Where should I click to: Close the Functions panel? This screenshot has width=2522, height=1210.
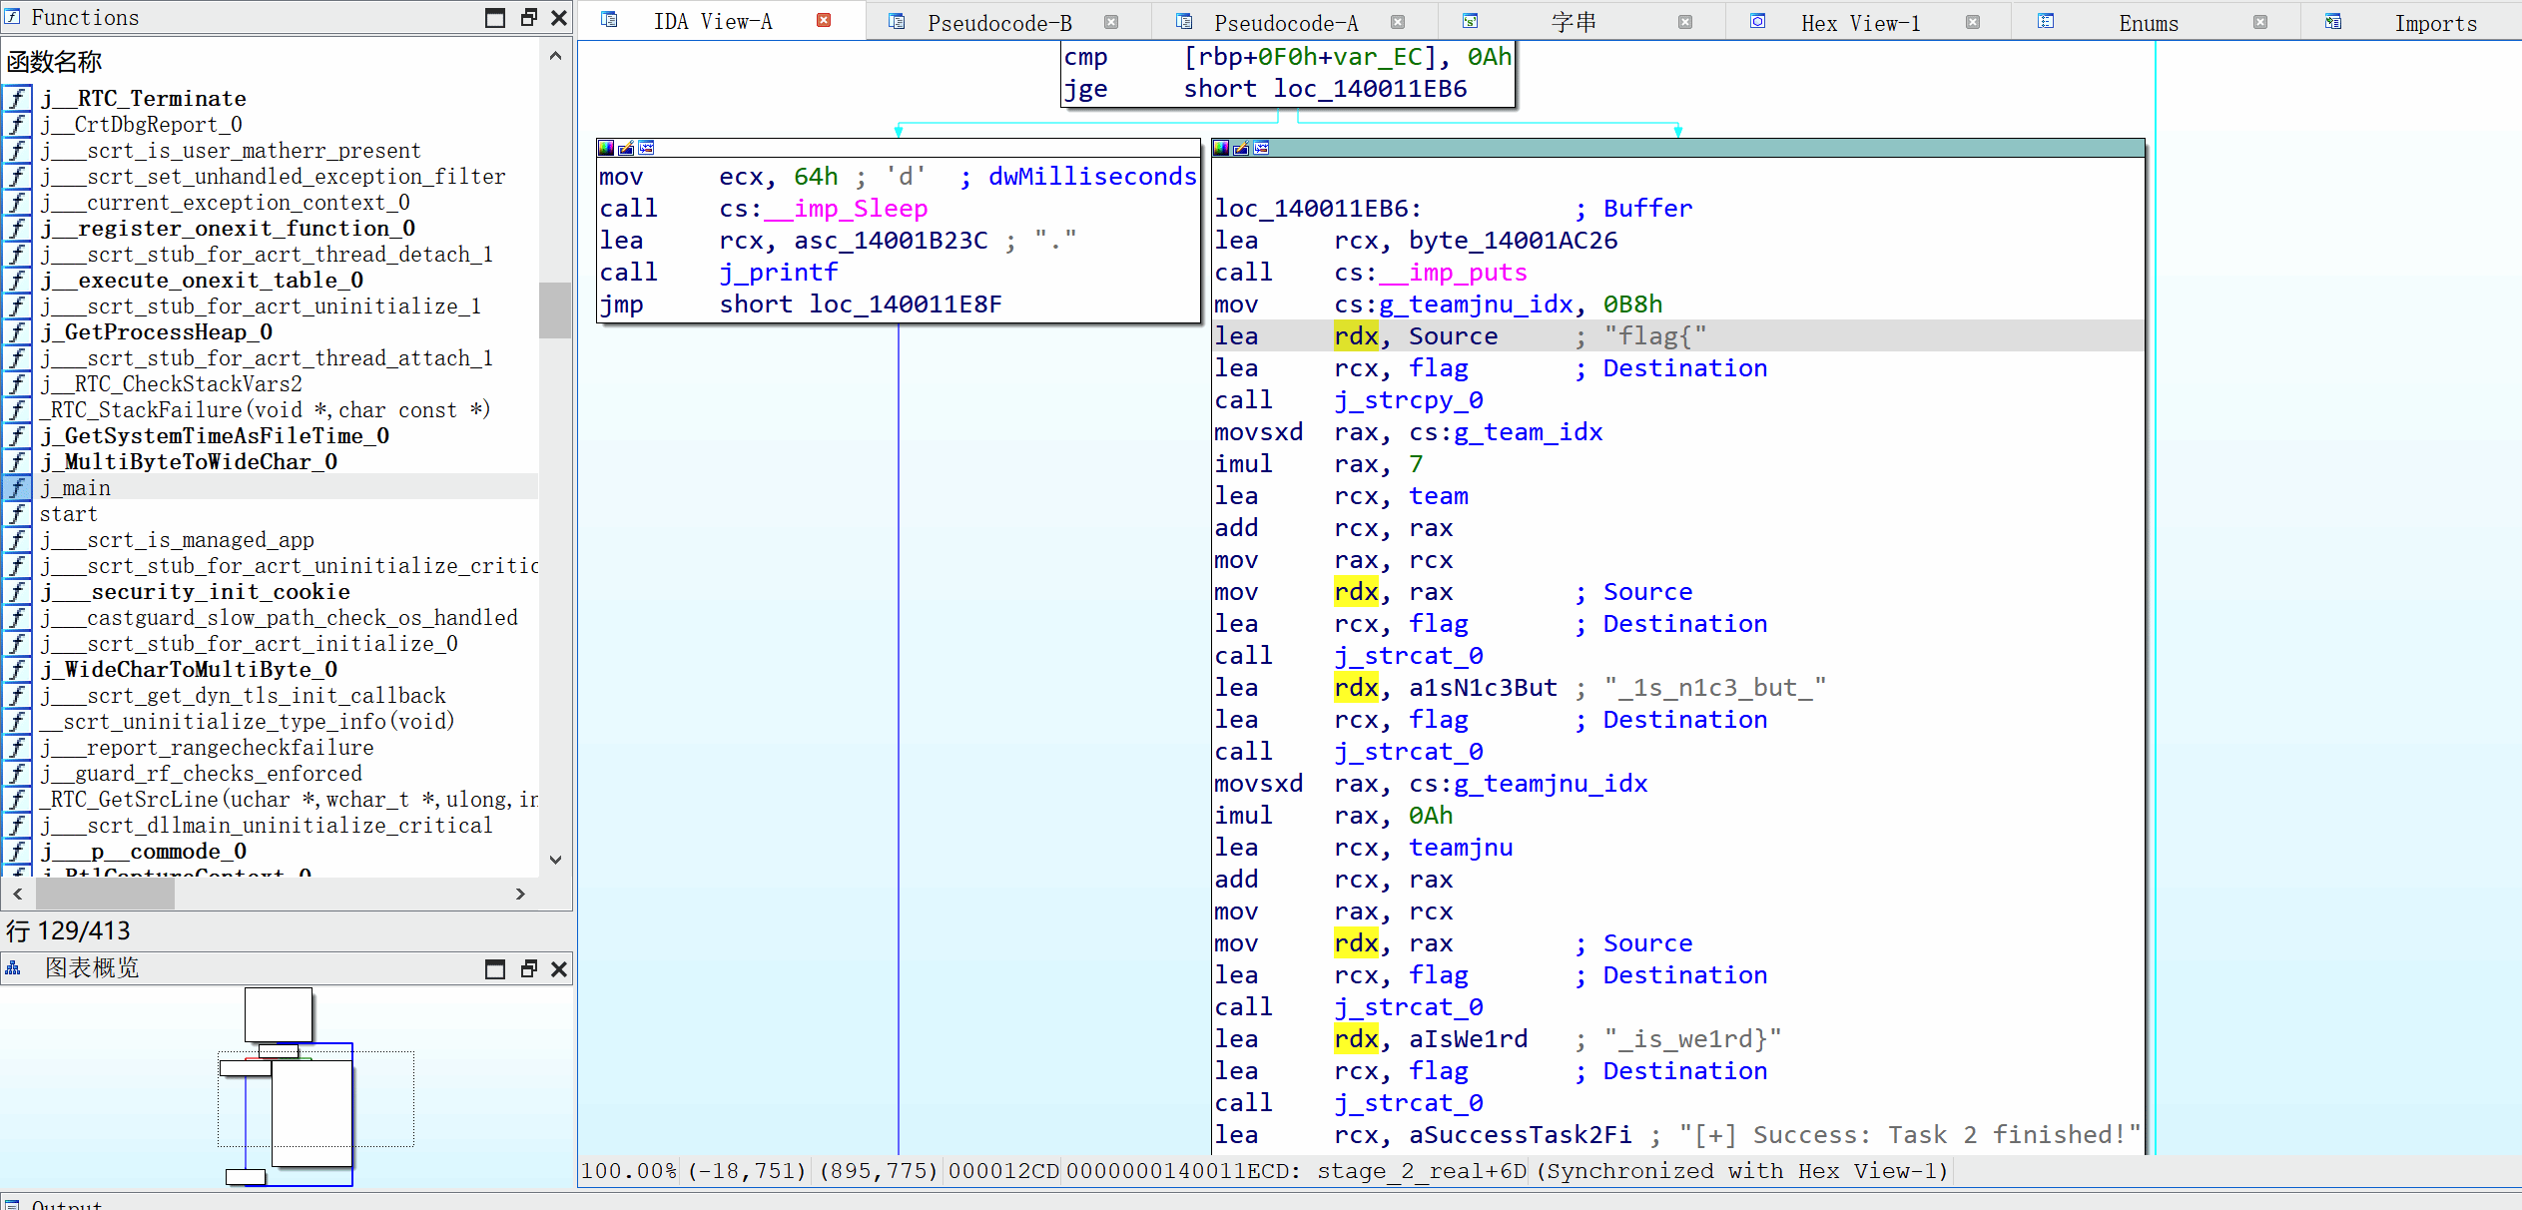click(x=559, y=18)
